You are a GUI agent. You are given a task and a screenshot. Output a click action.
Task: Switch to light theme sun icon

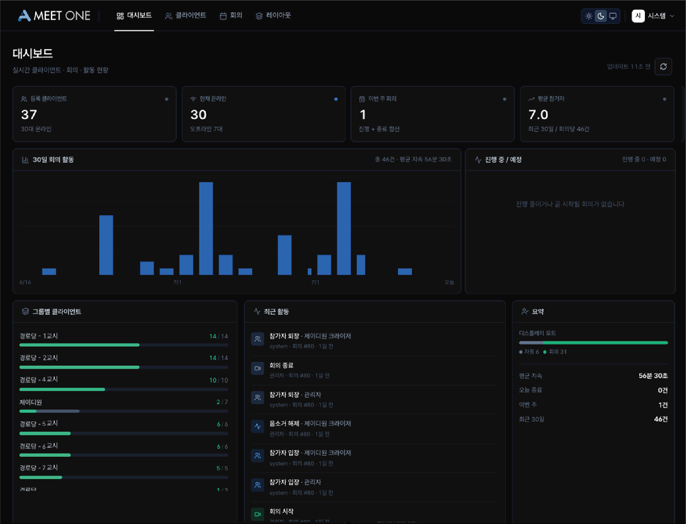pyautogui.click(x=589, y=16)
